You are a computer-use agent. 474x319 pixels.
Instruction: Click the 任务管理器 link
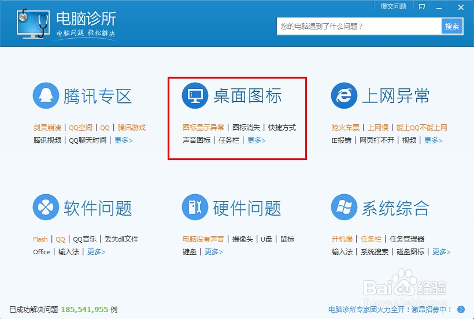407,239
